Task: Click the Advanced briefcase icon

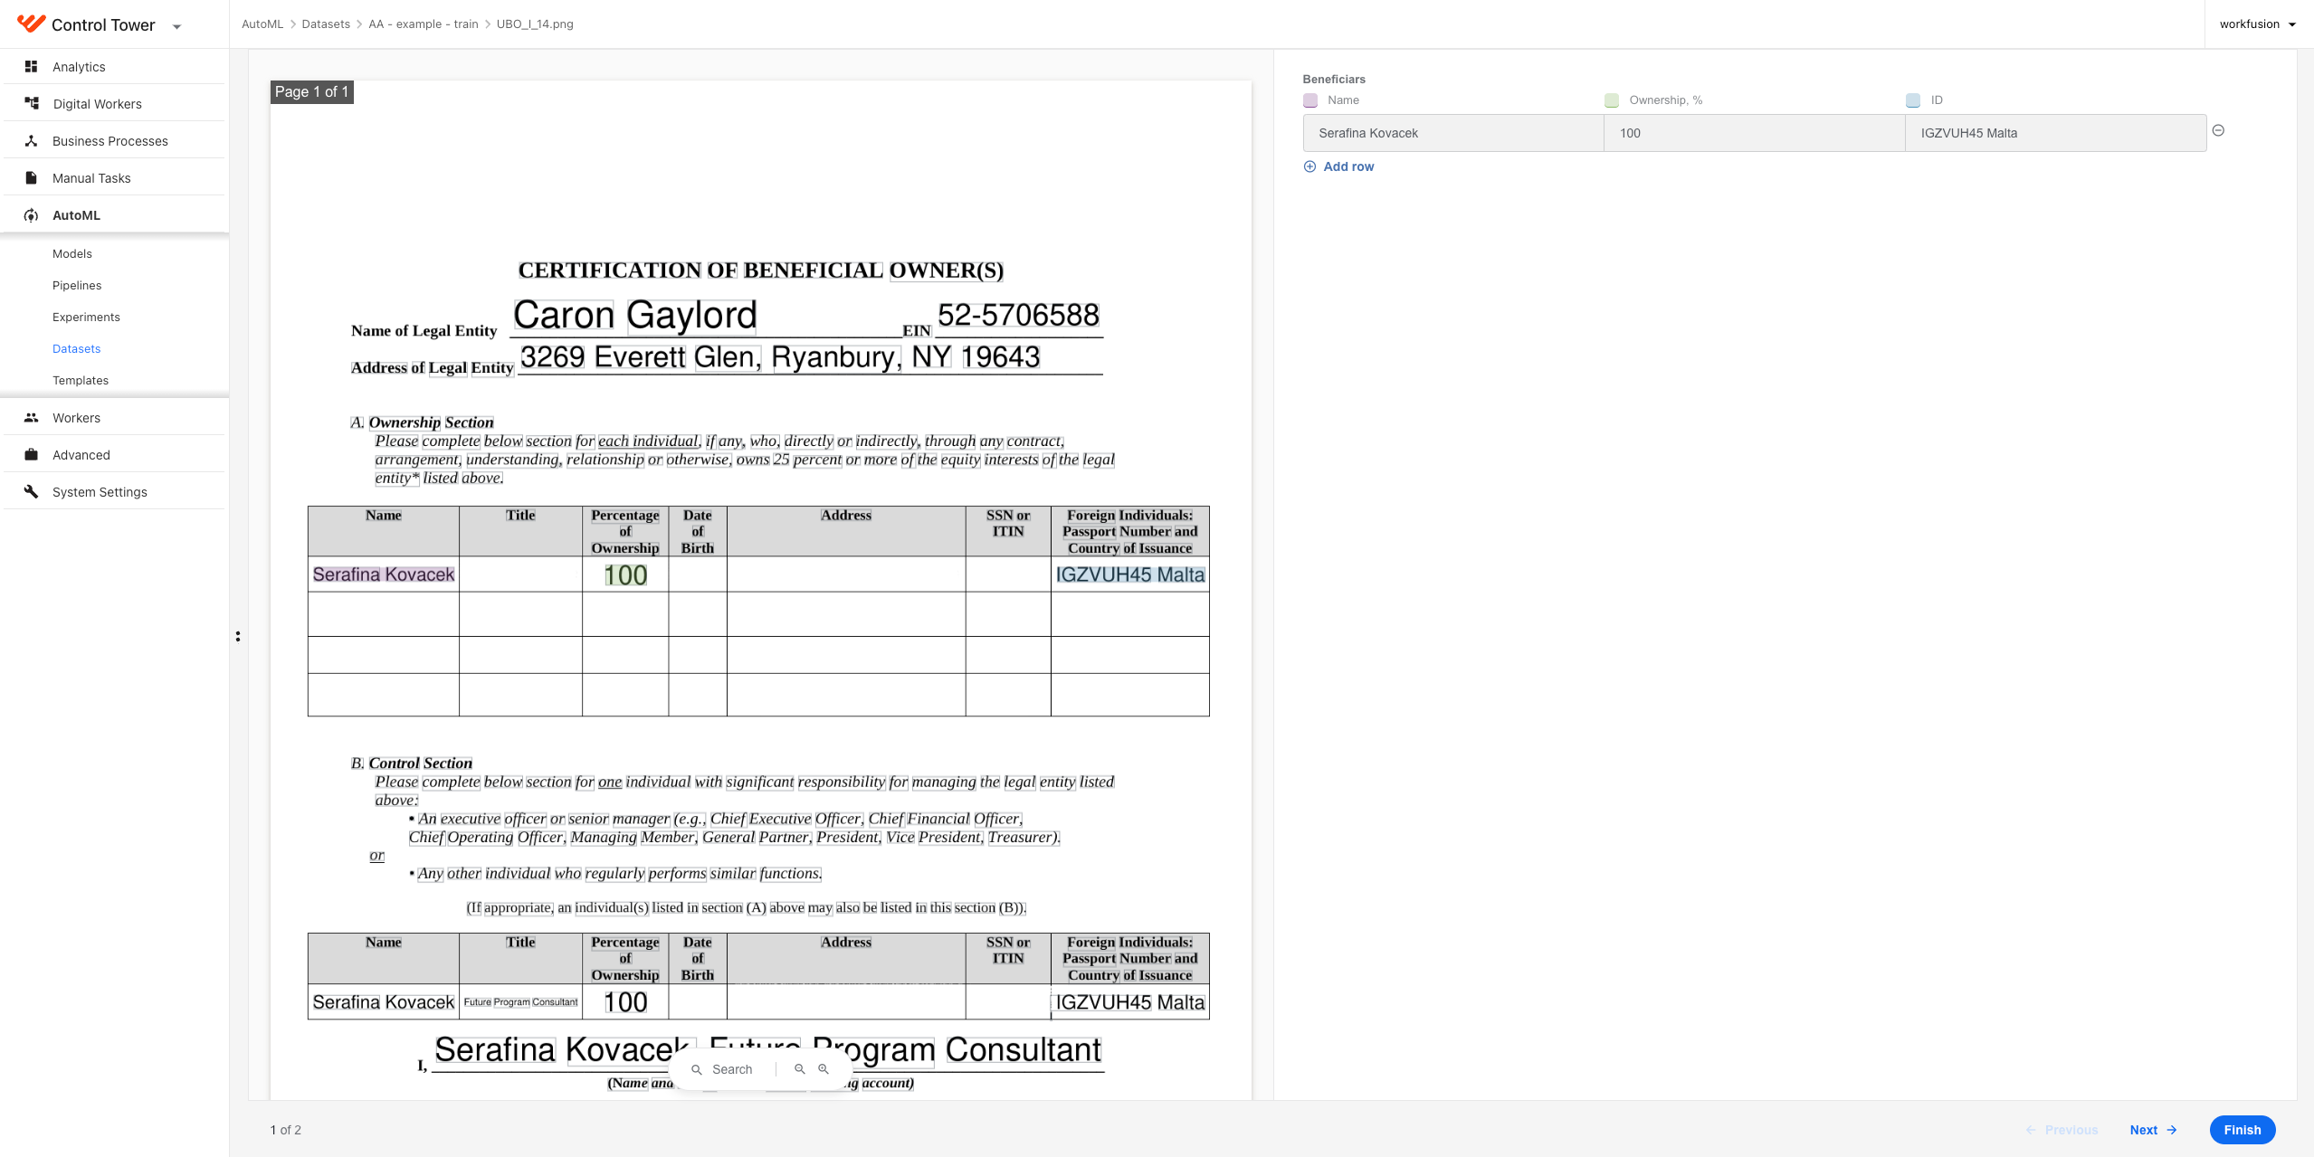Action: 31,454
